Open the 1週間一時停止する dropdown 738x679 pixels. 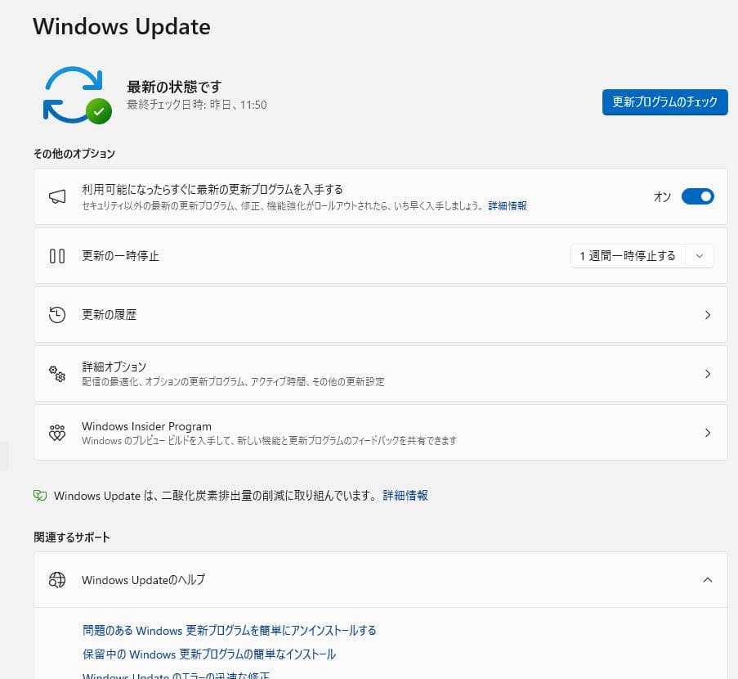tap(699, 255)
